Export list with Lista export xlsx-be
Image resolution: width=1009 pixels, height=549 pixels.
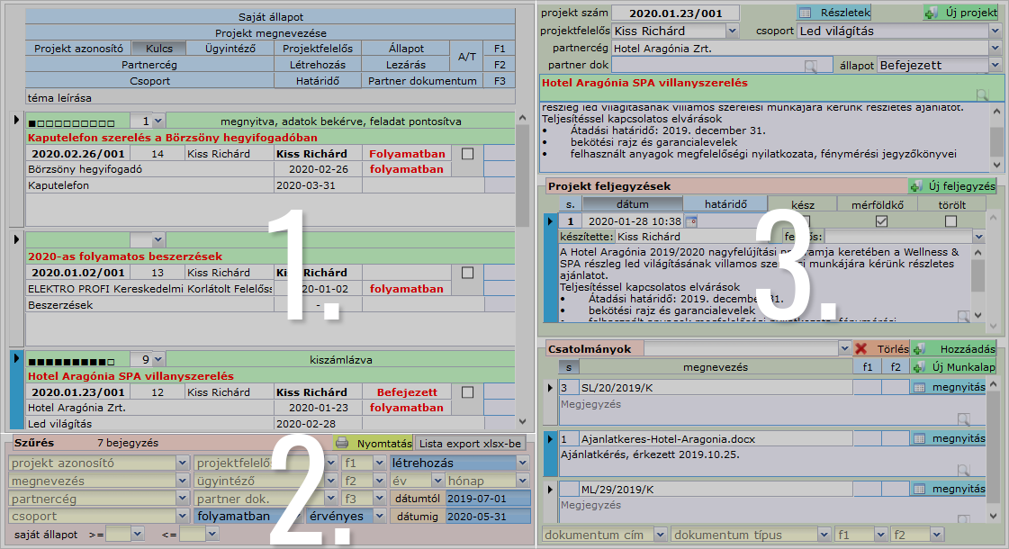click(x=471, y=443)
